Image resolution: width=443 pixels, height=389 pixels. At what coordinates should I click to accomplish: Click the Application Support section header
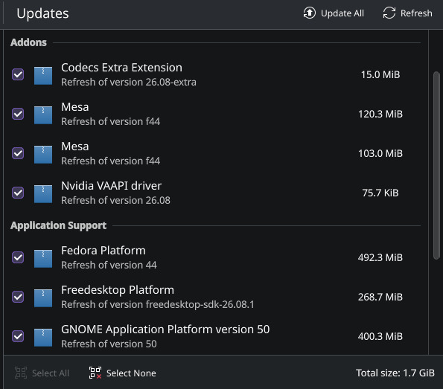click(59, 225)
